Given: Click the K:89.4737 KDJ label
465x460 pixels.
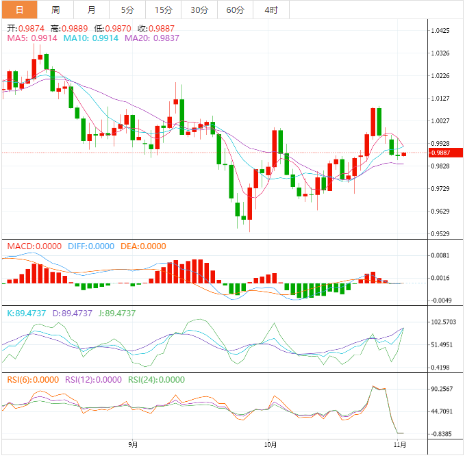Looking at the screenshot, I should (27, 314).
